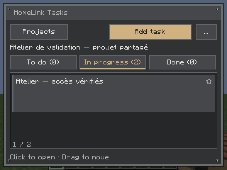Click the top-right corner handle of the panel

(217, 9)
